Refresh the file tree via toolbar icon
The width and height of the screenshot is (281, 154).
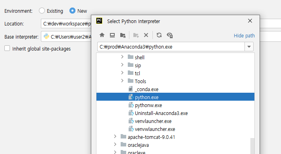coord(159,35)
